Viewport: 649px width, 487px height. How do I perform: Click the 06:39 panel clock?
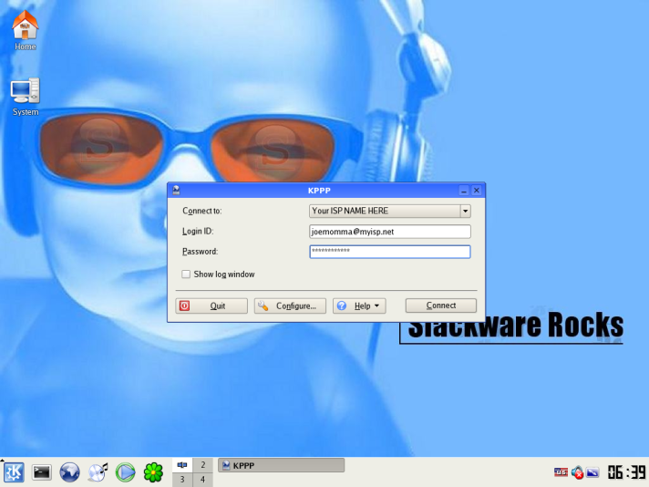click(x=626, y=472)
